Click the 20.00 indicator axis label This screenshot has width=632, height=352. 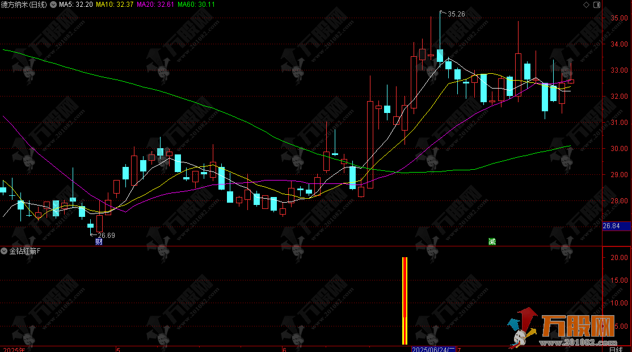[619, 258]
